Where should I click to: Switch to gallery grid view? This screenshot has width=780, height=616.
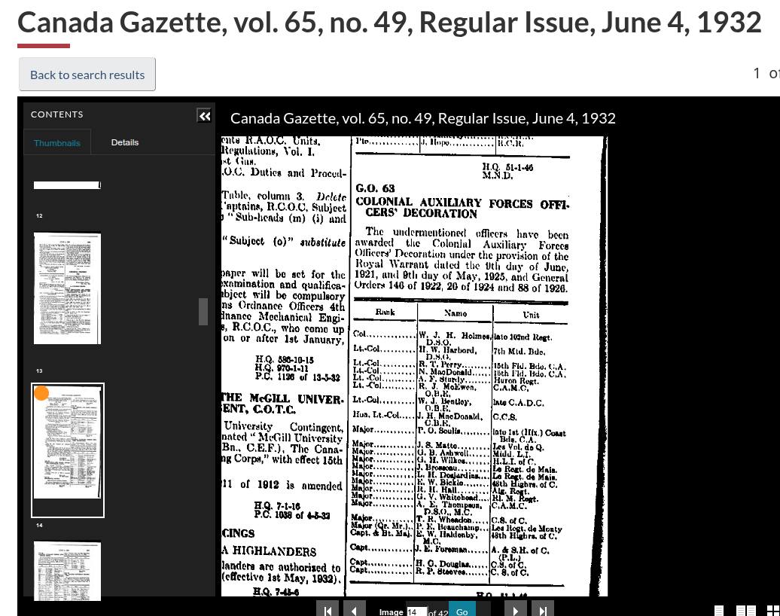772,611
